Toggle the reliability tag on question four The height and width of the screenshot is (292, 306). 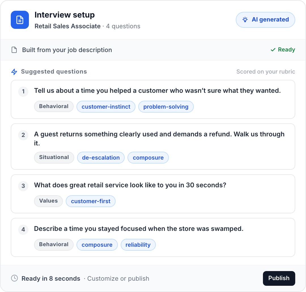click(138, 245)
